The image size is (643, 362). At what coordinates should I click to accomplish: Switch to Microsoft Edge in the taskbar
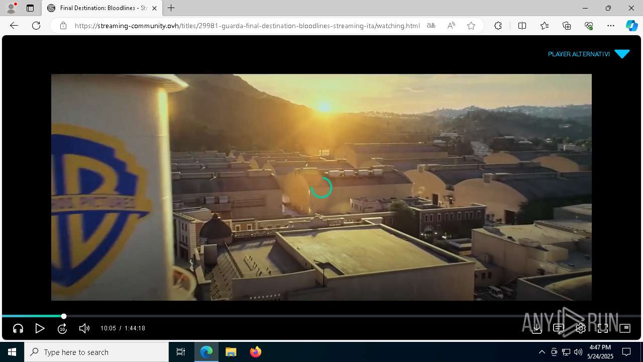point(206,352)
